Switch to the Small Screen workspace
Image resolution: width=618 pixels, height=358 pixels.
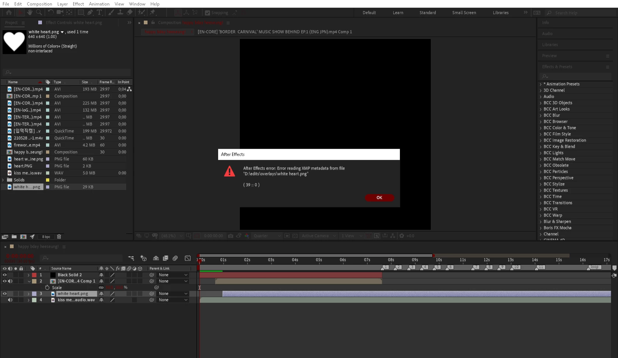(x=464, y=13)
